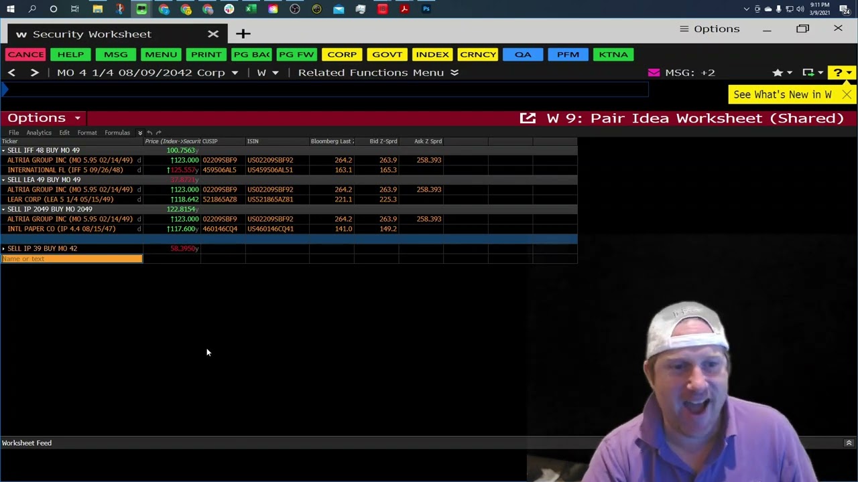Screen dimensions: 858x482
Task: Click the export window icon in toolbar
Action: 808,72
